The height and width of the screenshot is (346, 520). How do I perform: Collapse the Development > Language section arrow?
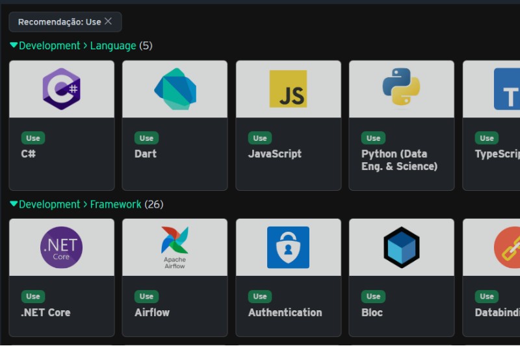pos(14,45)
